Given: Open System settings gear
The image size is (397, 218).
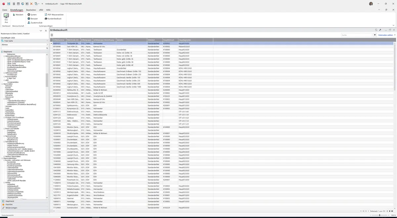Looking at the screenshot, I should click(x=32, y=15).
